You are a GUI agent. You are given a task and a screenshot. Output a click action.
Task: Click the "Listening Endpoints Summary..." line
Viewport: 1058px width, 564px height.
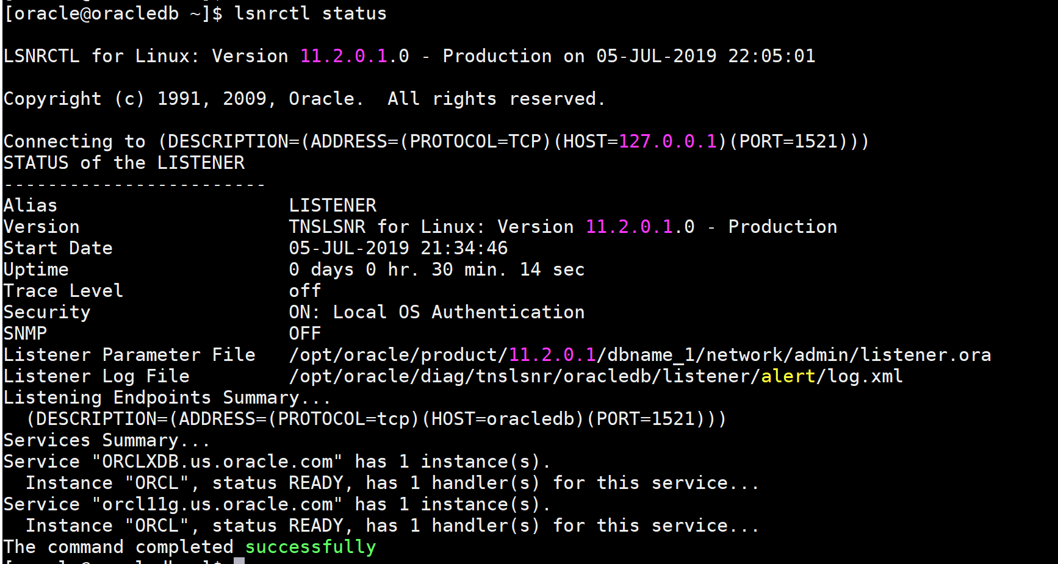167,398
